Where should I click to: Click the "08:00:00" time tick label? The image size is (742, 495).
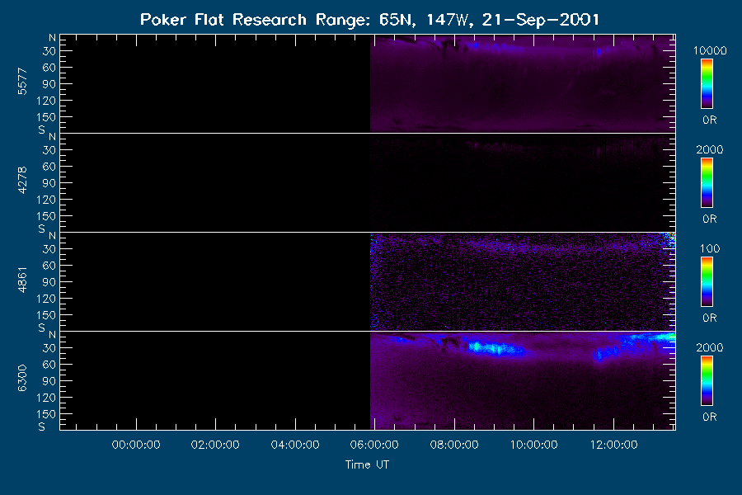point(454,445)
